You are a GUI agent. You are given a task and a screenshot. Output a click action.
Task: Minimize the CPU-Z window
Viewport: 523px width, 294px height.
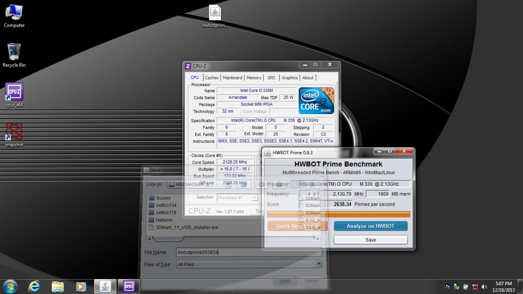click(x=305, y=65)
